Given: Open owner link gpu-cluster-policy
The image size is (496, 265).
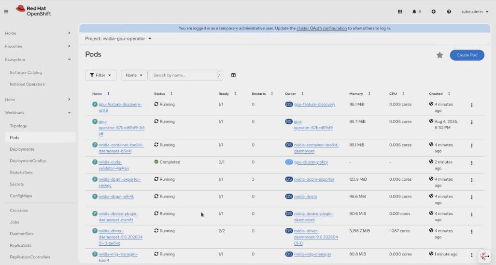Looking at the screenshot, I should 311,162.
